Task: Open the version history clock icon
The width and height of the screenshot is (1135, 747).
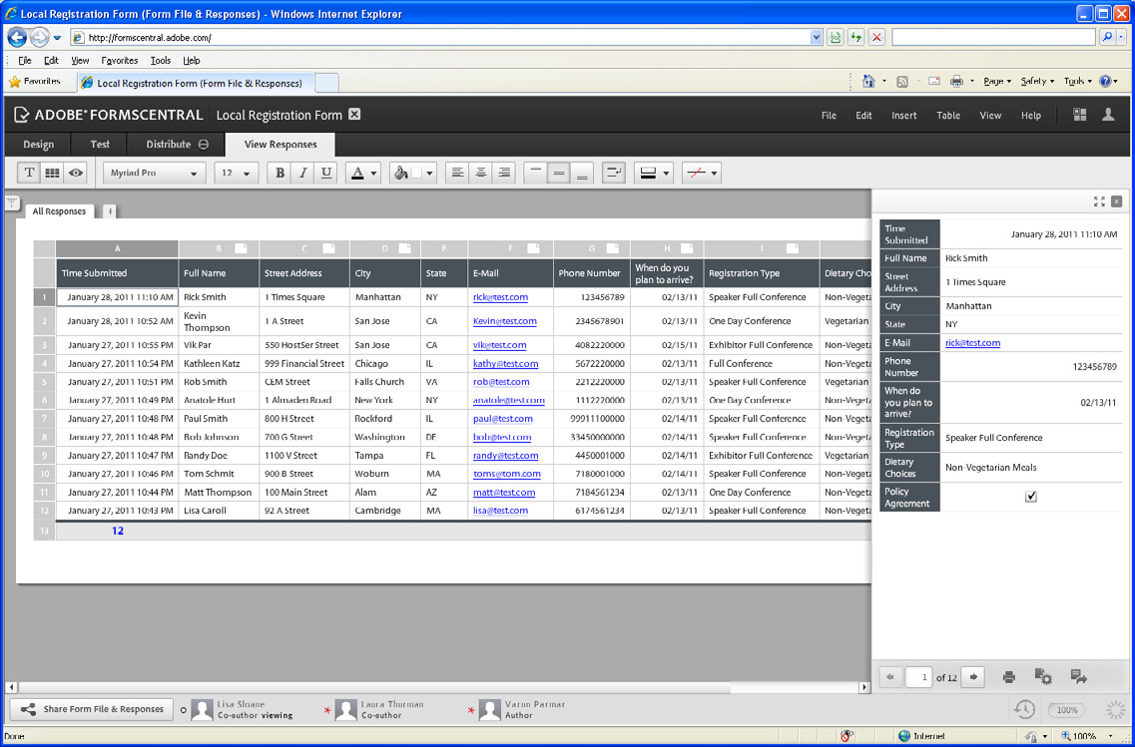Action: [1024, 709]
